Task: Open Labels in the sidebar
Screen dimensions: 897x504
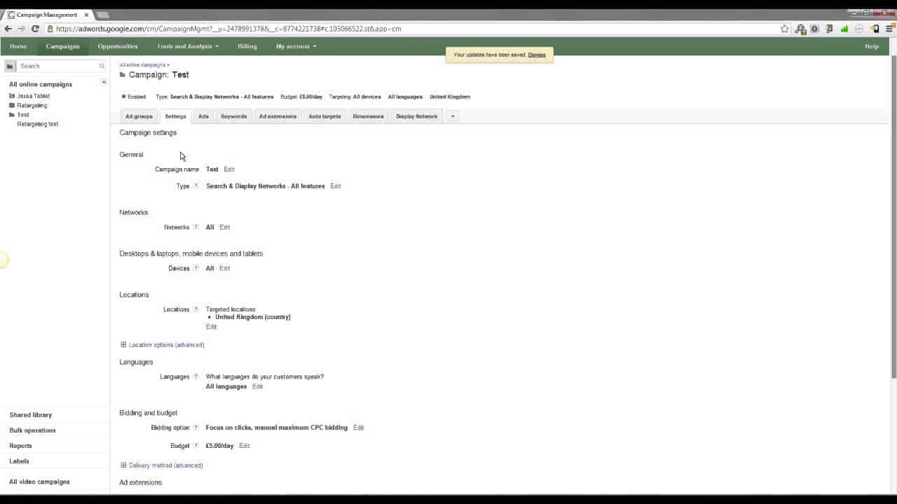Action: (x=20, y=461)
